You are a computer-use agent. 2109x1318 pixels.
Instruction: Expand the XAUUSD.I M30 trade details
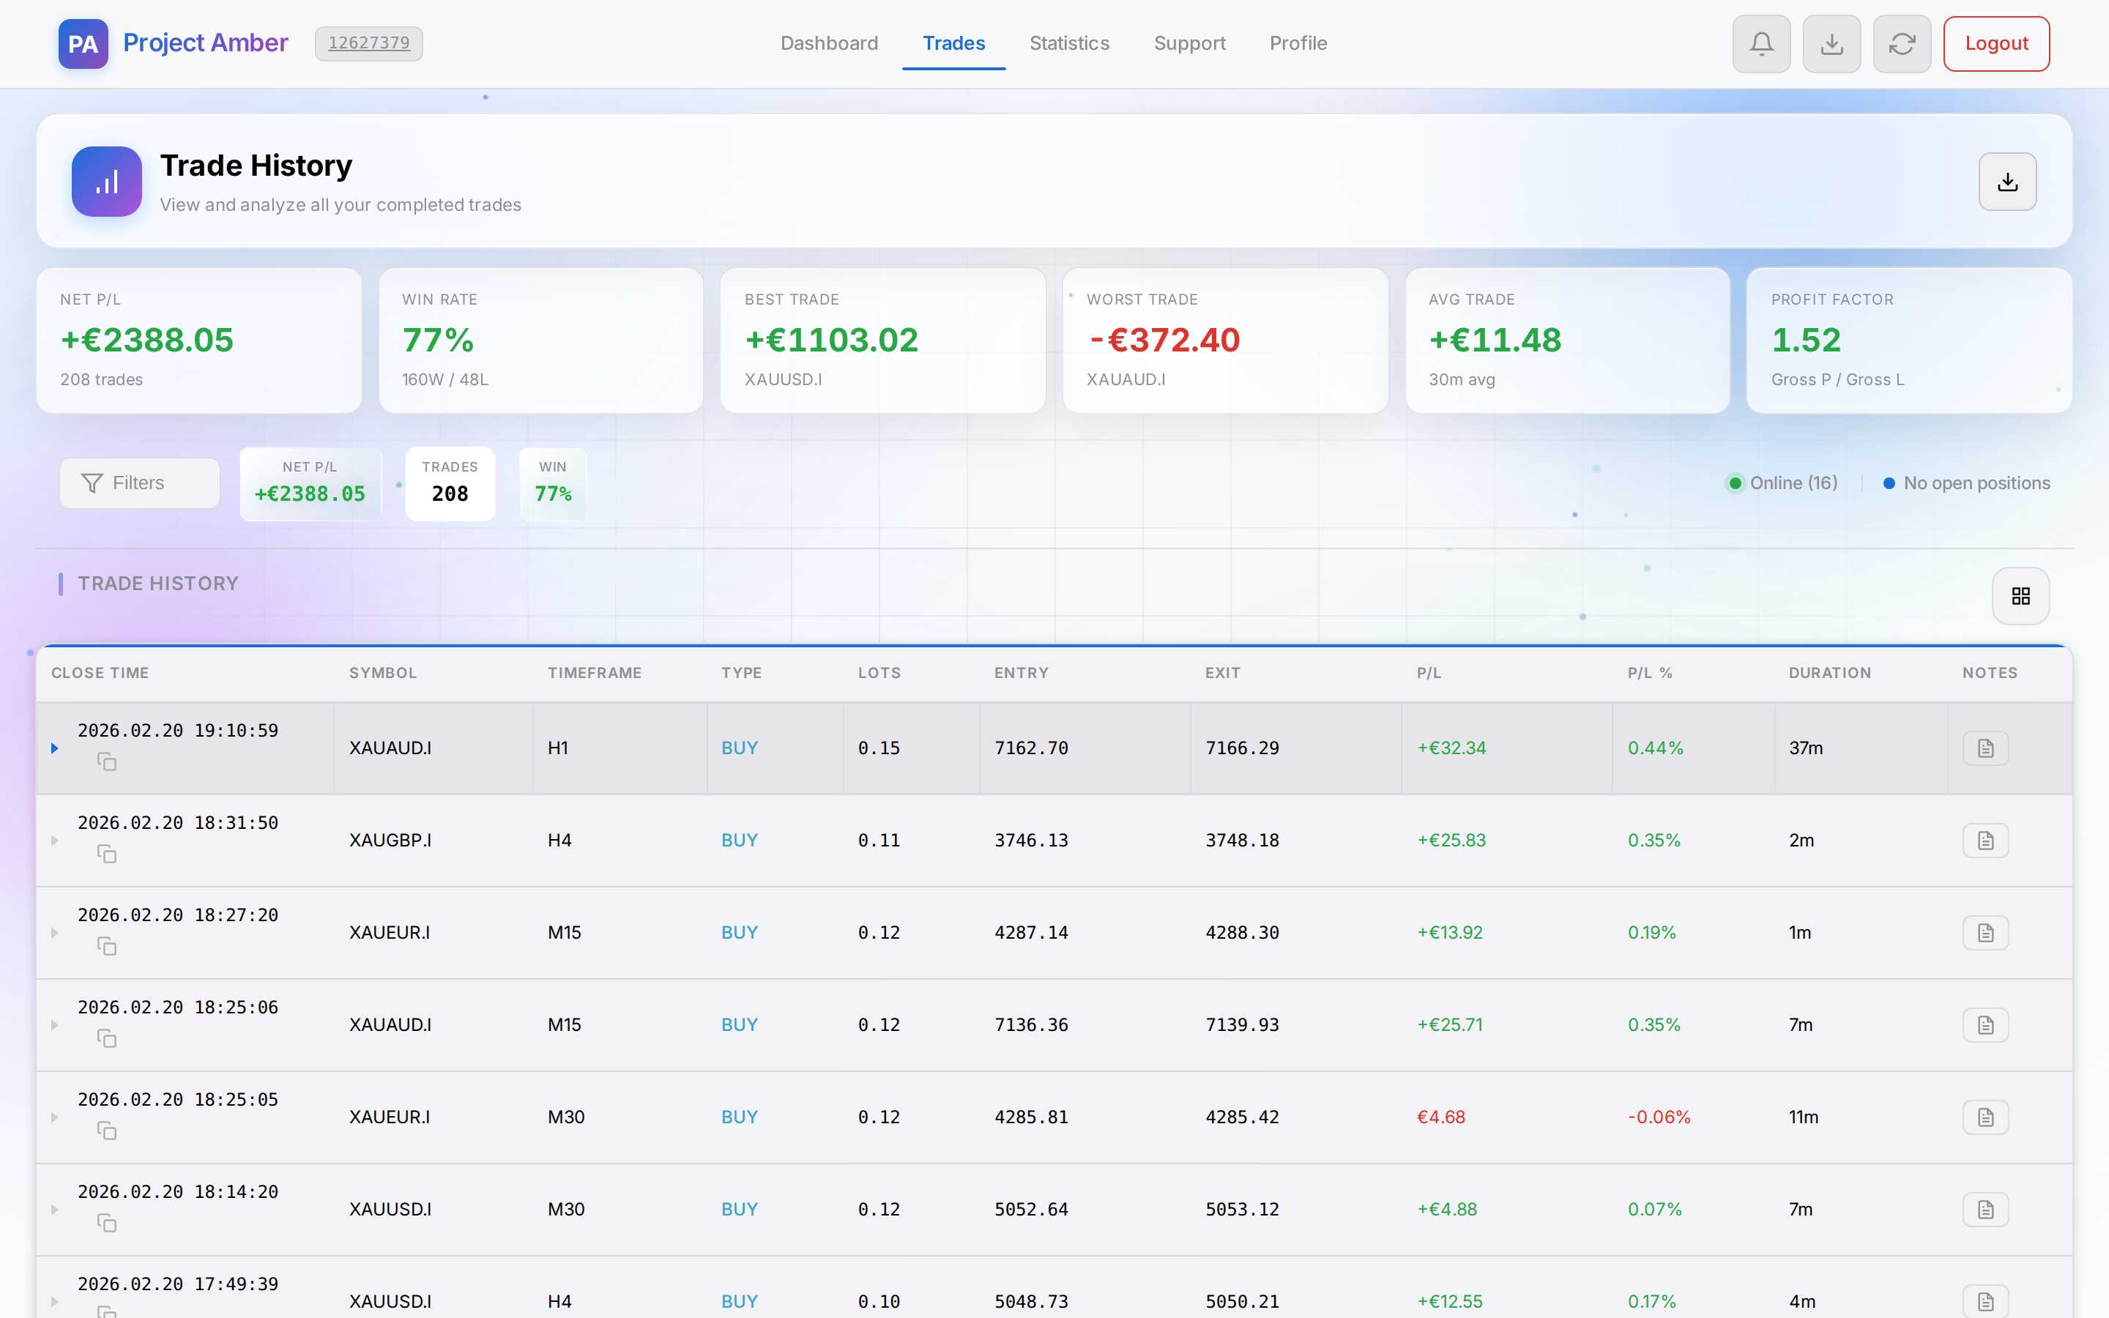(x=54, y=1209)
